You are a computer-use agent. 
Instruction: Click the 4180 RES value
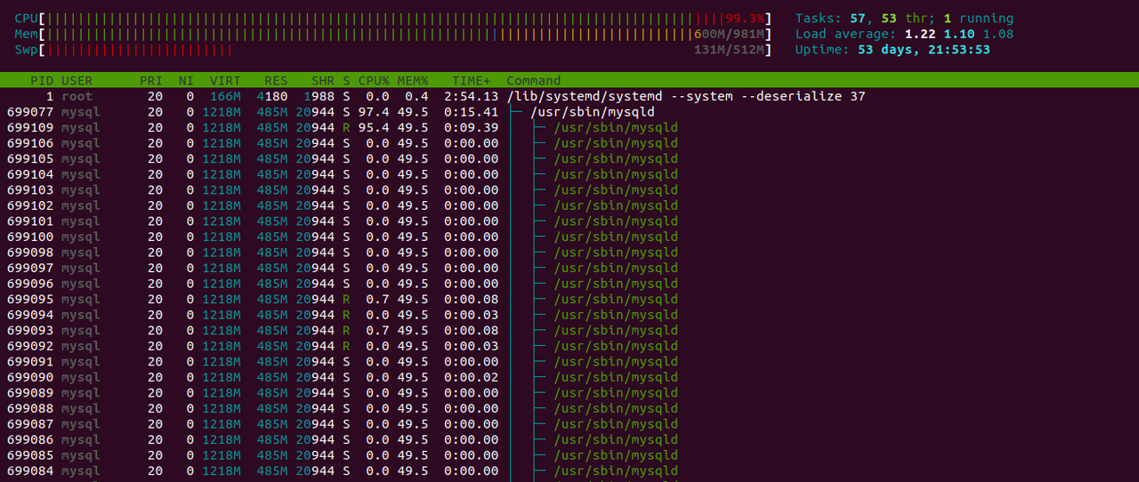272,96
